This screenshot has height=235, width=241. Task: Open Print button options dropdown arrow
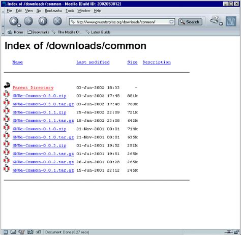(221, 23)
